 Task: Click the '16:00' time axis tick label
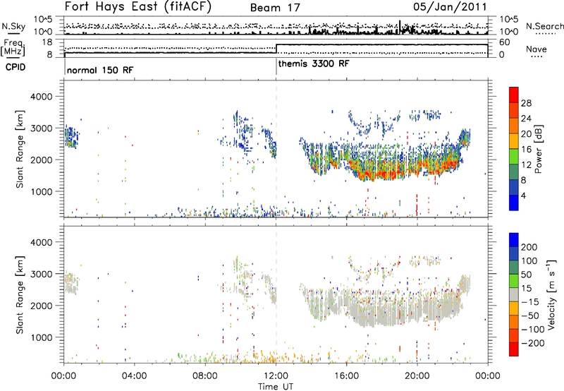point(346,376)
